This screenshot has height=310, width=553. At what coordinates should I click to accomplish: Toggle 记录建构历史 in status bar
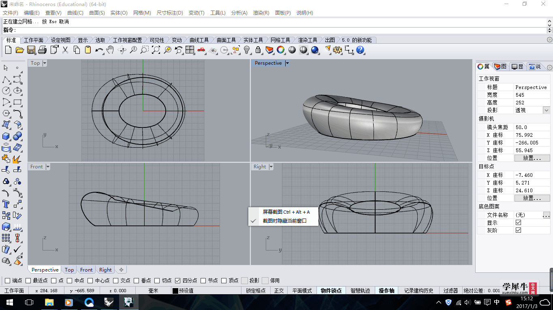[x=418, y=291]
